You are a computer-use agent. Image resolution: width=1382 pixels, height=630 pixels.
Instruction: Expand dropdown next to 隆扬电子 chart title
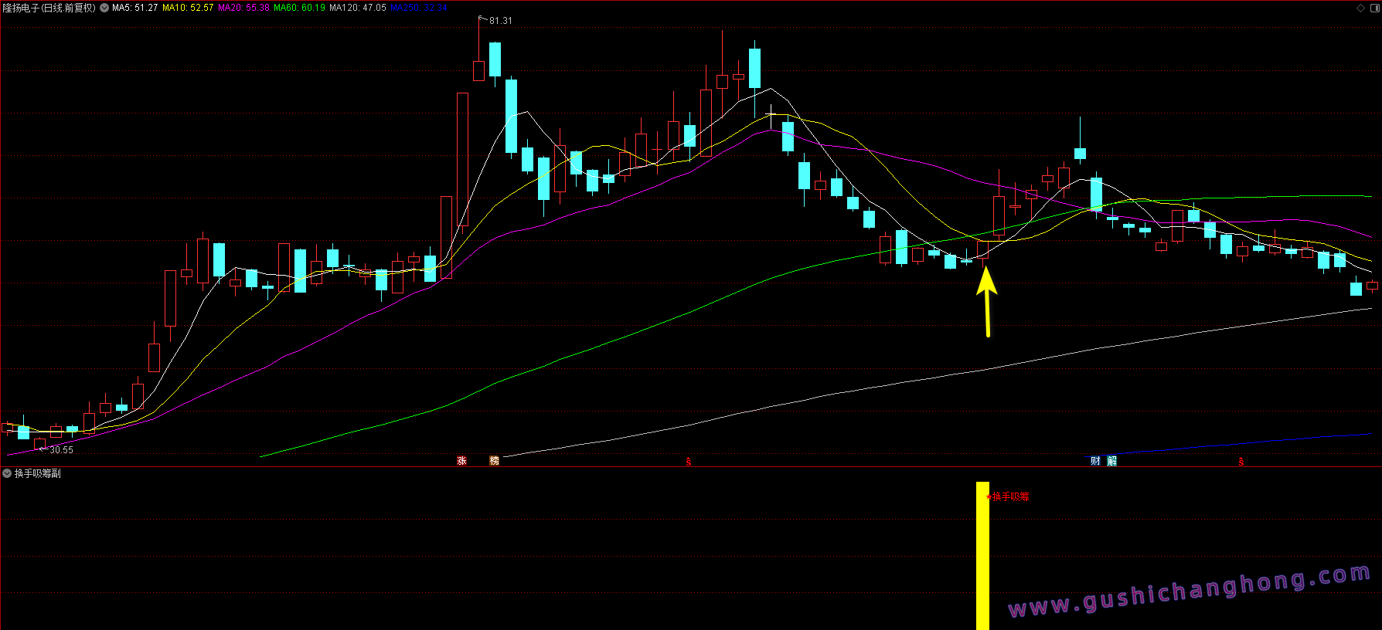104,8
